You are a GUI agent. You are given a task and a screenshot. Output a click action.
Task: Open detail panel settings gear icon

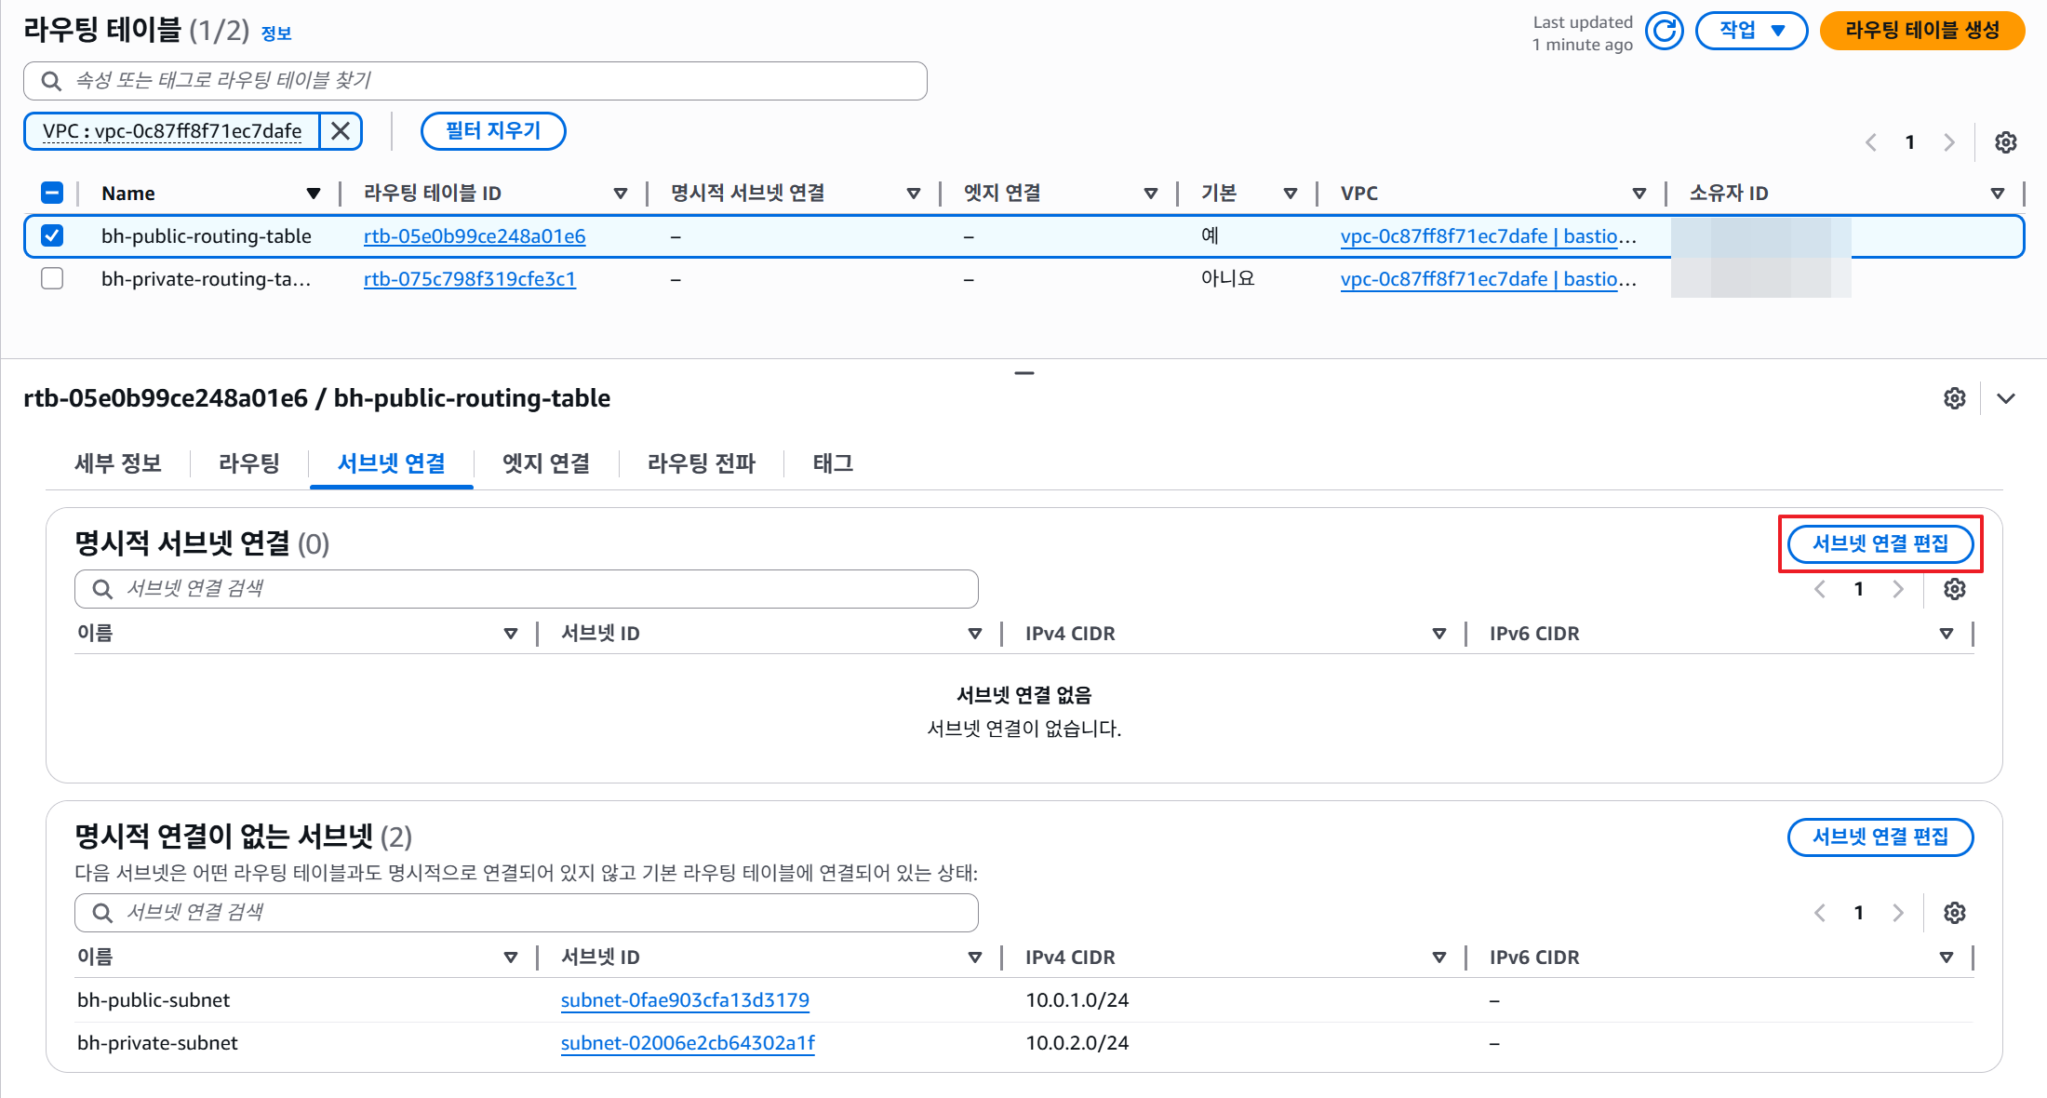[1954, 398]
